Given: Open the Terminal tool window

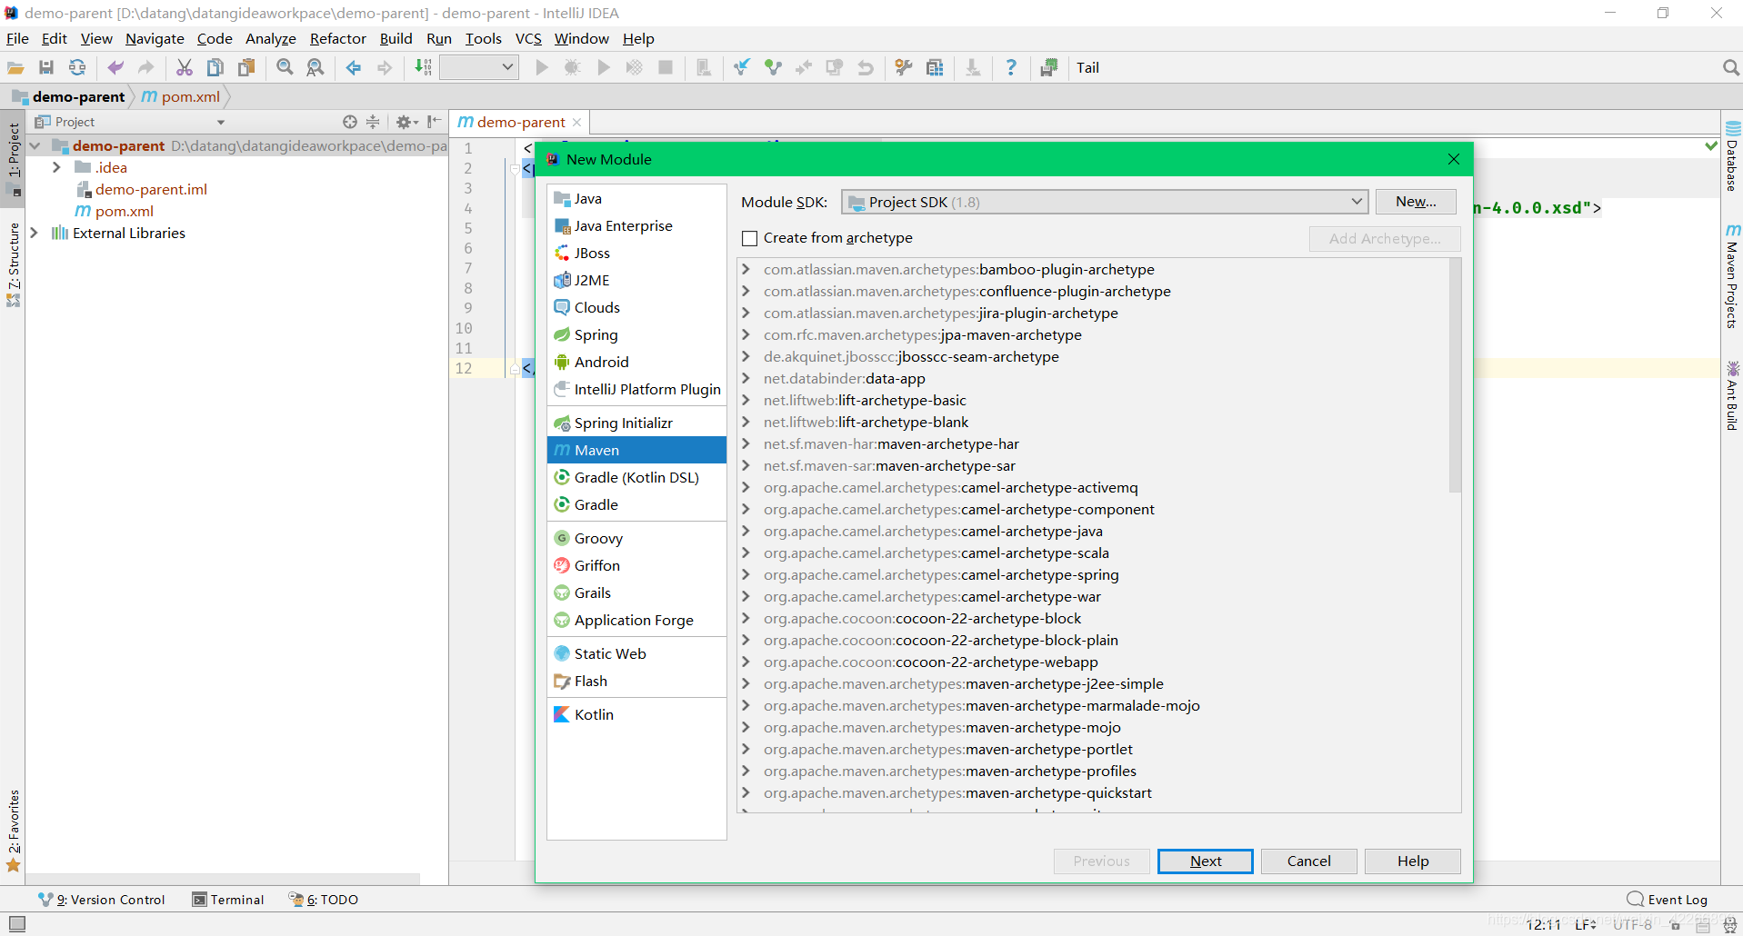Looking at the screenshot, I should 228,900.
